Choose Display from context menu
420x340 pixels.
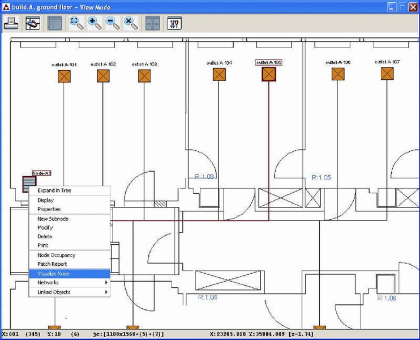(70, 200)
